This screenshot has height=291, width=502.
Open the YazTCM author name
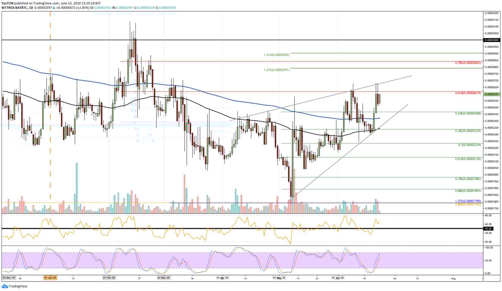pos(8,2)
